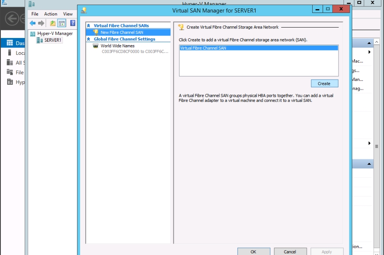
Task: Click the Up One Level folder icon
Action: [53, 23]
